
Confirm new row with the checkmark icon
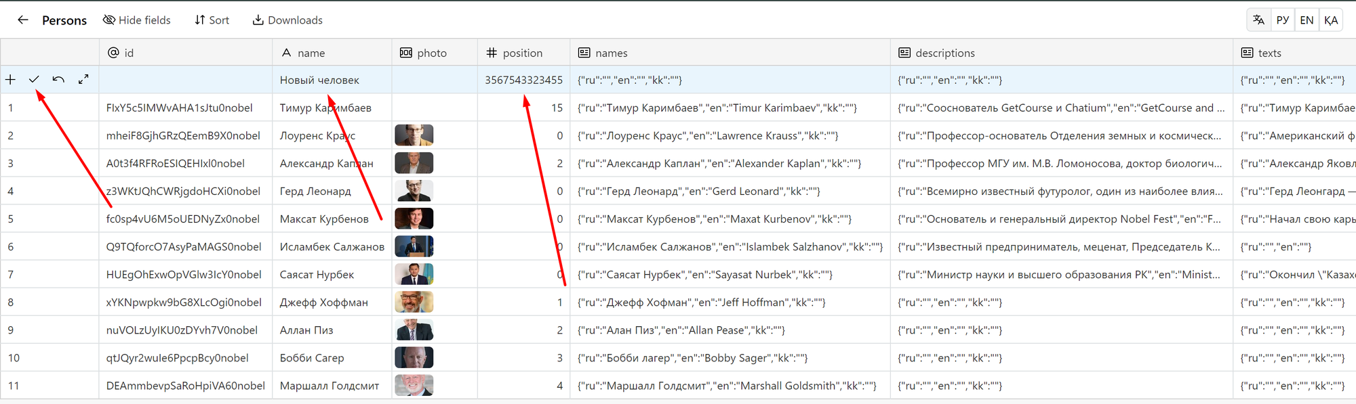[34, 80]
